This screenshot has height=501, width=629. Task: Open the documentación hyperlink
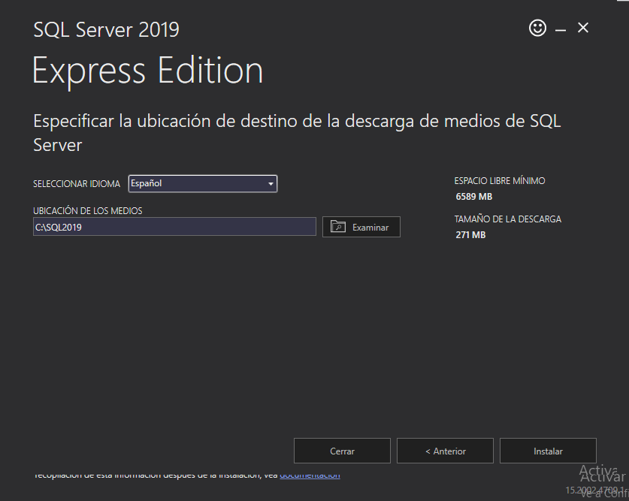click(x=310, y=474)
